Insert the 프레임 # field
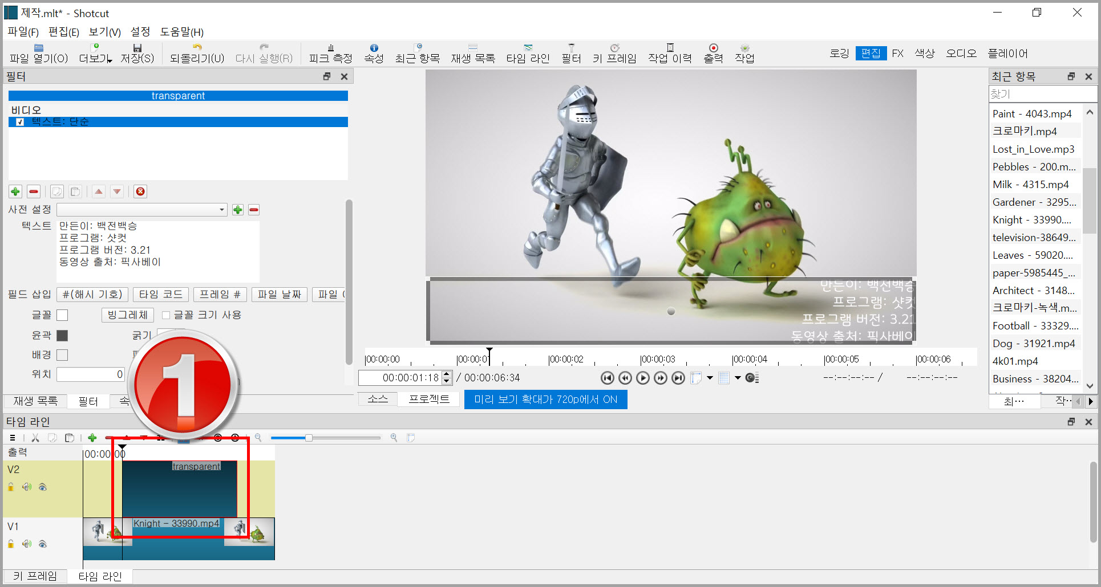 (220, 295)
